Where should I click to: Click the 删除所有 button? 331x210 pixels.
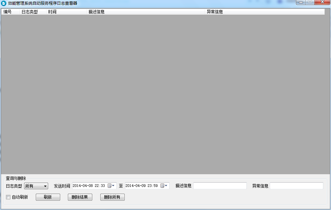click(112, 197)
